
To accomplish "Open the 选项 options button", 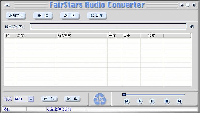I will click(x=70, y=16).
